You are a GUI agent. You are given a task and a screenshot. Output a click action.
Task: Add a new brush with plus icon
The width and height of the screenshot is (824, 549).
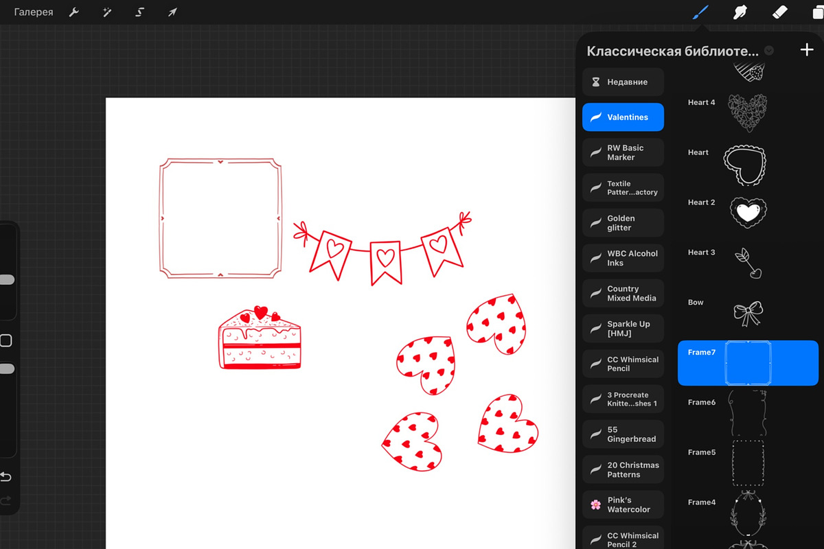coord(806,50)
